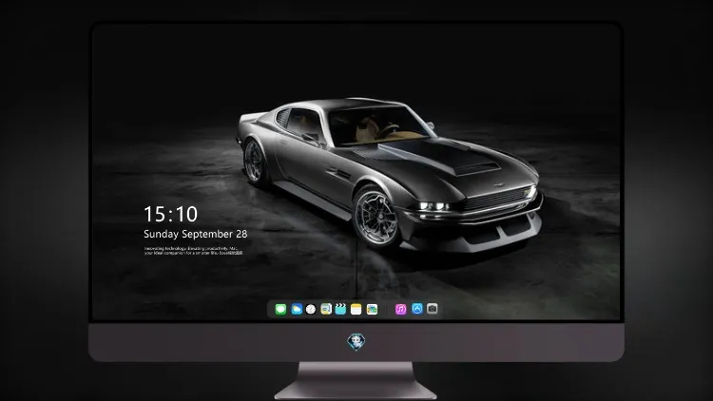
Task: Open the blue App Store icon
Action: click(417, 309)
